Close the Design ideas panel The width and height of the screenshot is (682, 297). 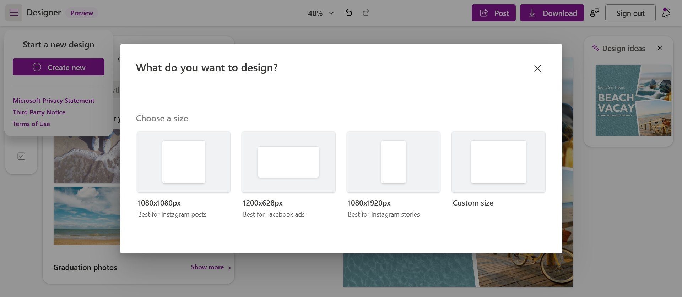coord(660,48)
